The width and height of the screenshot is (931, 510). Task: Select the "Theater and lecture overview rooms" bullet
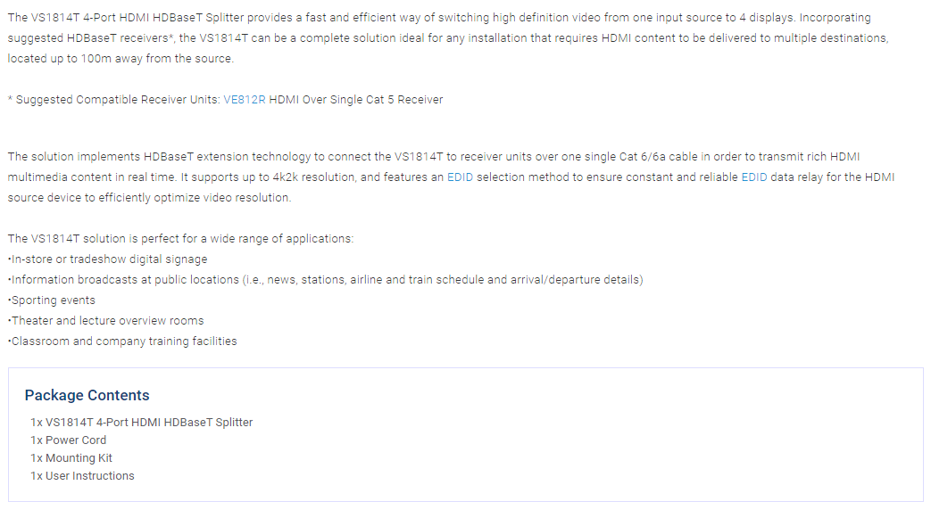pos(106,321)
